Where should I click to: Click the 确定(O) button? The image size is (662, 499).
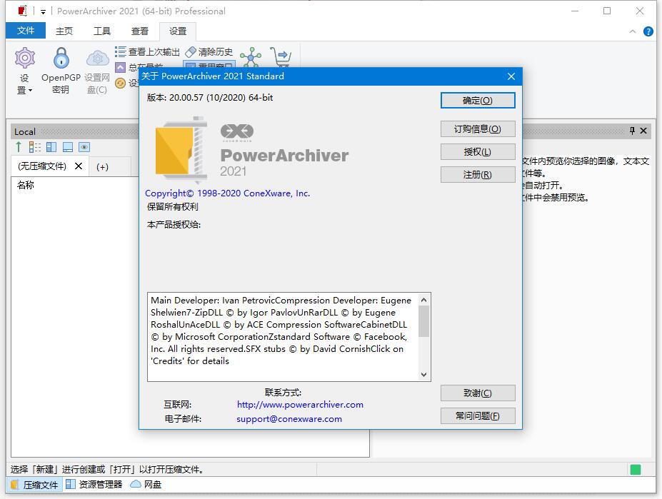[478, 101]
